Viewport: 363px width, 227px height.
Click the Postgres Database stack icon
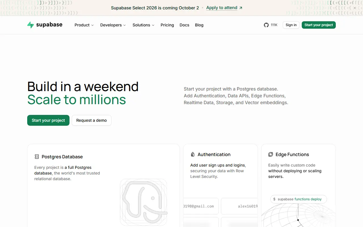coord(37,157)
